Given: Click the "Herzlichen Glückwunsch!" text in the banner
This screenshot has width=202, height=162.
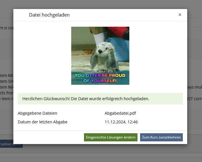Looking at the screenshot, I should pos(46,99).
